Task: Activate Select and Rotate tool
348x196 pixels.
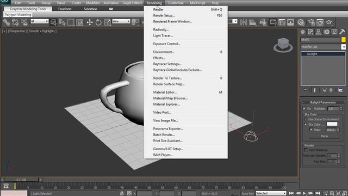Action: pos(98,22)
